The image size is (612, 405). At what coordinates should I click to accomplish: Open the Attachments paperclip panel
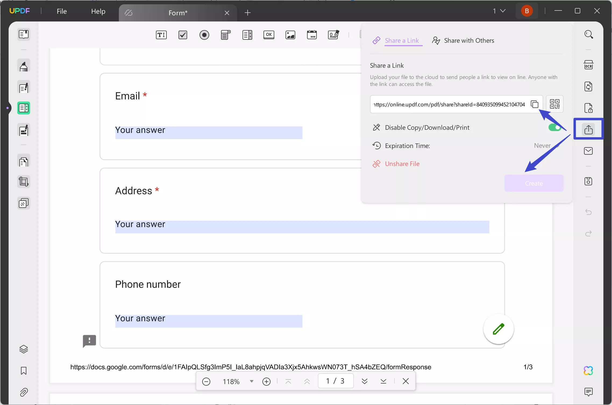coord(24,392)
